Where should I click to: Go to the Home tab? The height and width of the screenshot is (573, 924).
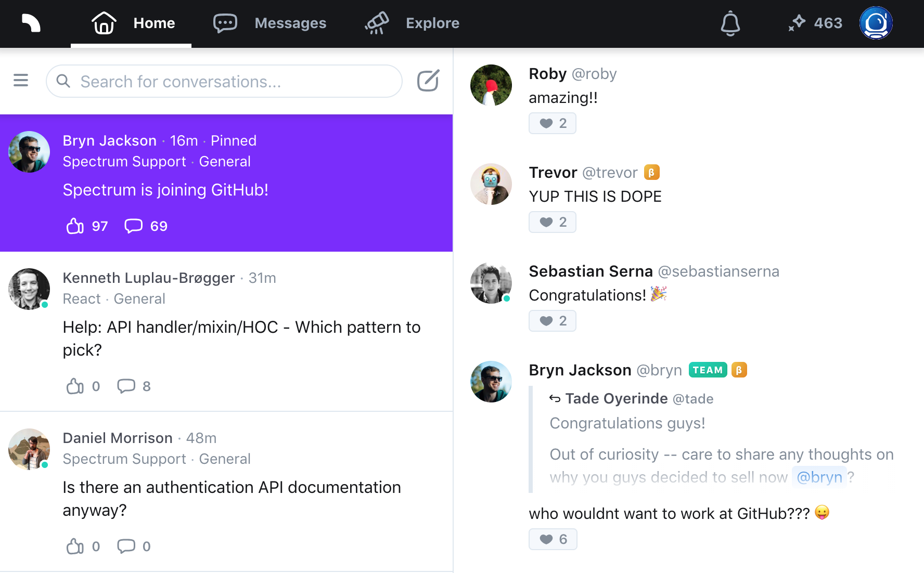[131, 23]
